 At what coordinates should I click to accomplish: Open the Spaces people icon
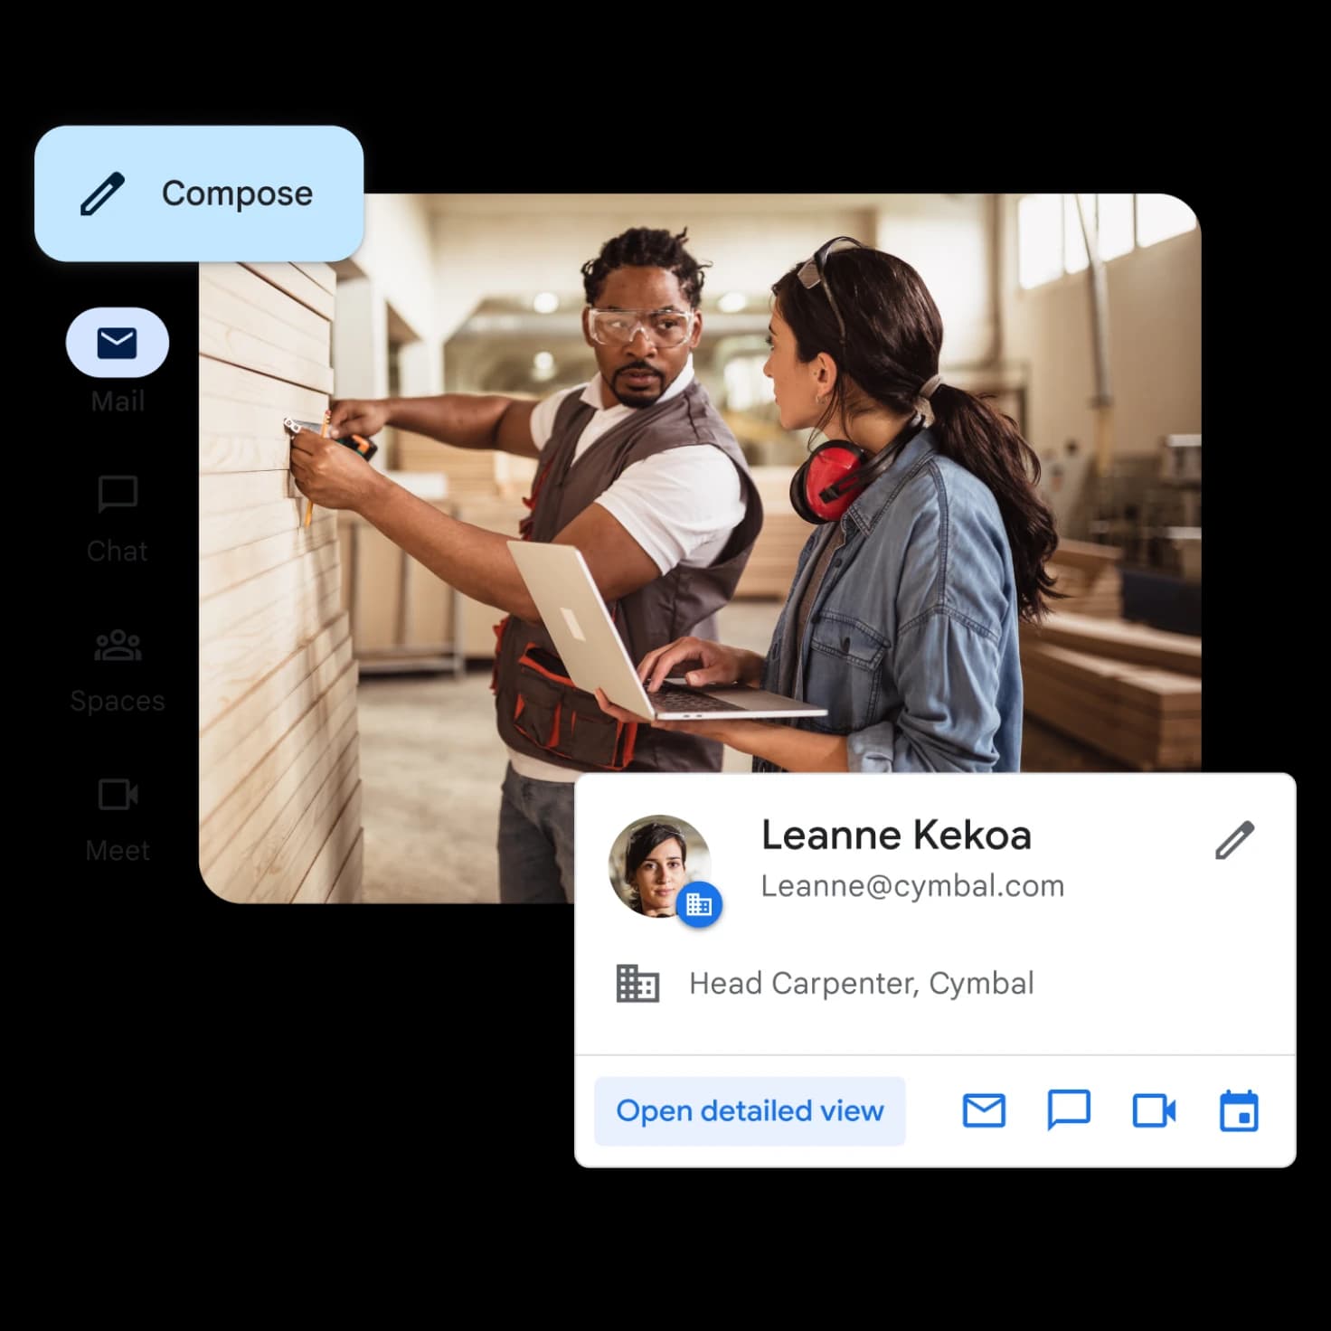(118, 646)
